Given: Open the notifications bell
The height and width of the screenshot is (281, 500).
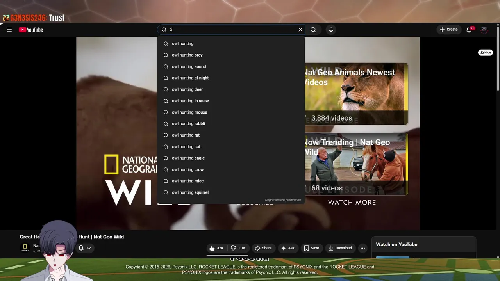Looking at the screenshot, I should 470,30.
